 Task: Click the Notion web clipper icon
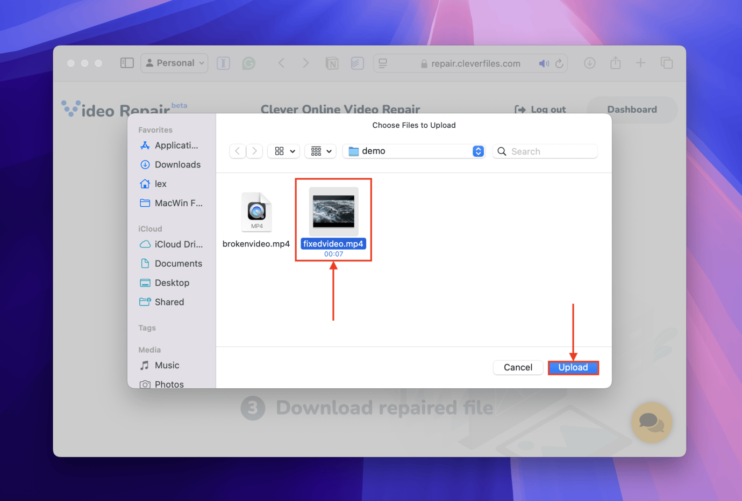click(332, 63)
